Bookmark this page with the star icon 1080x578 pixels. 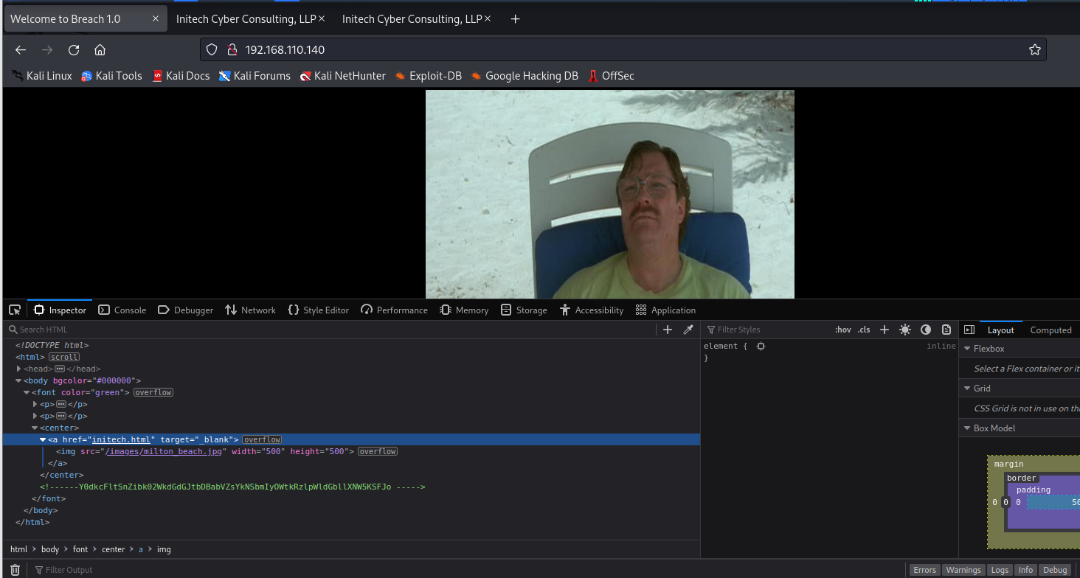1034,49
